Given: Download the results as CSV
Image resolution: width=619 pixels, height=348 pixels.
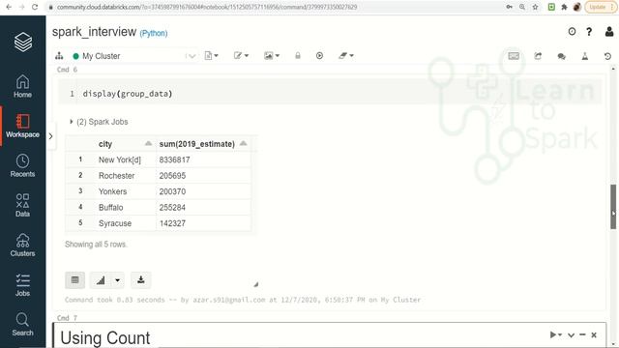Looking at the screenshot, I should [140, 280].
